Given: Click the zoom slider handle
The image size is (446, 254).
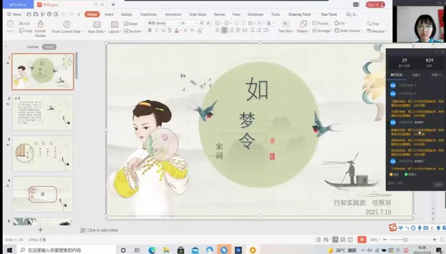Looking at the screenshot, I should click(406, 240).
